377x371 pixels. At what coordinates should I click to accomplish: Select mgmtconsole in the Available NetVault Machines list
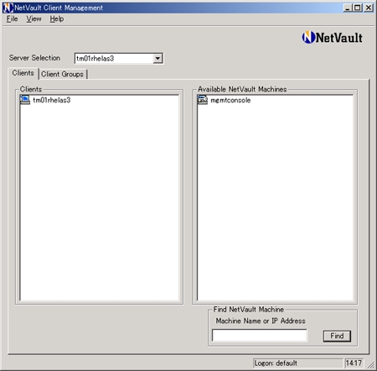pos(230,100)
